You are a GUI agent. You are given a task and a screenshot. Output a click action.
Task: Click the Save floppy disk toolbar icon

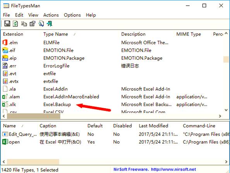7,24
